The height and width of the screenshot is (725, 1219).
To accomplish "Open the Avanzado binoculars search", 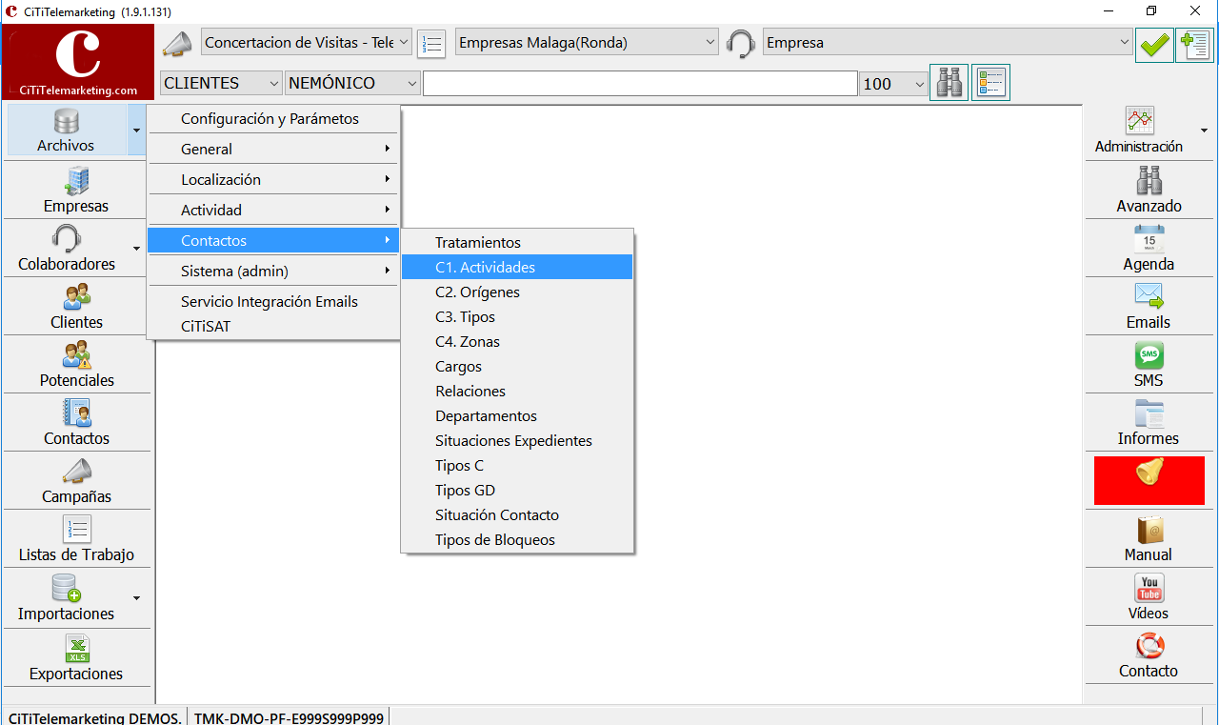I will click(x=1149, y=190).
